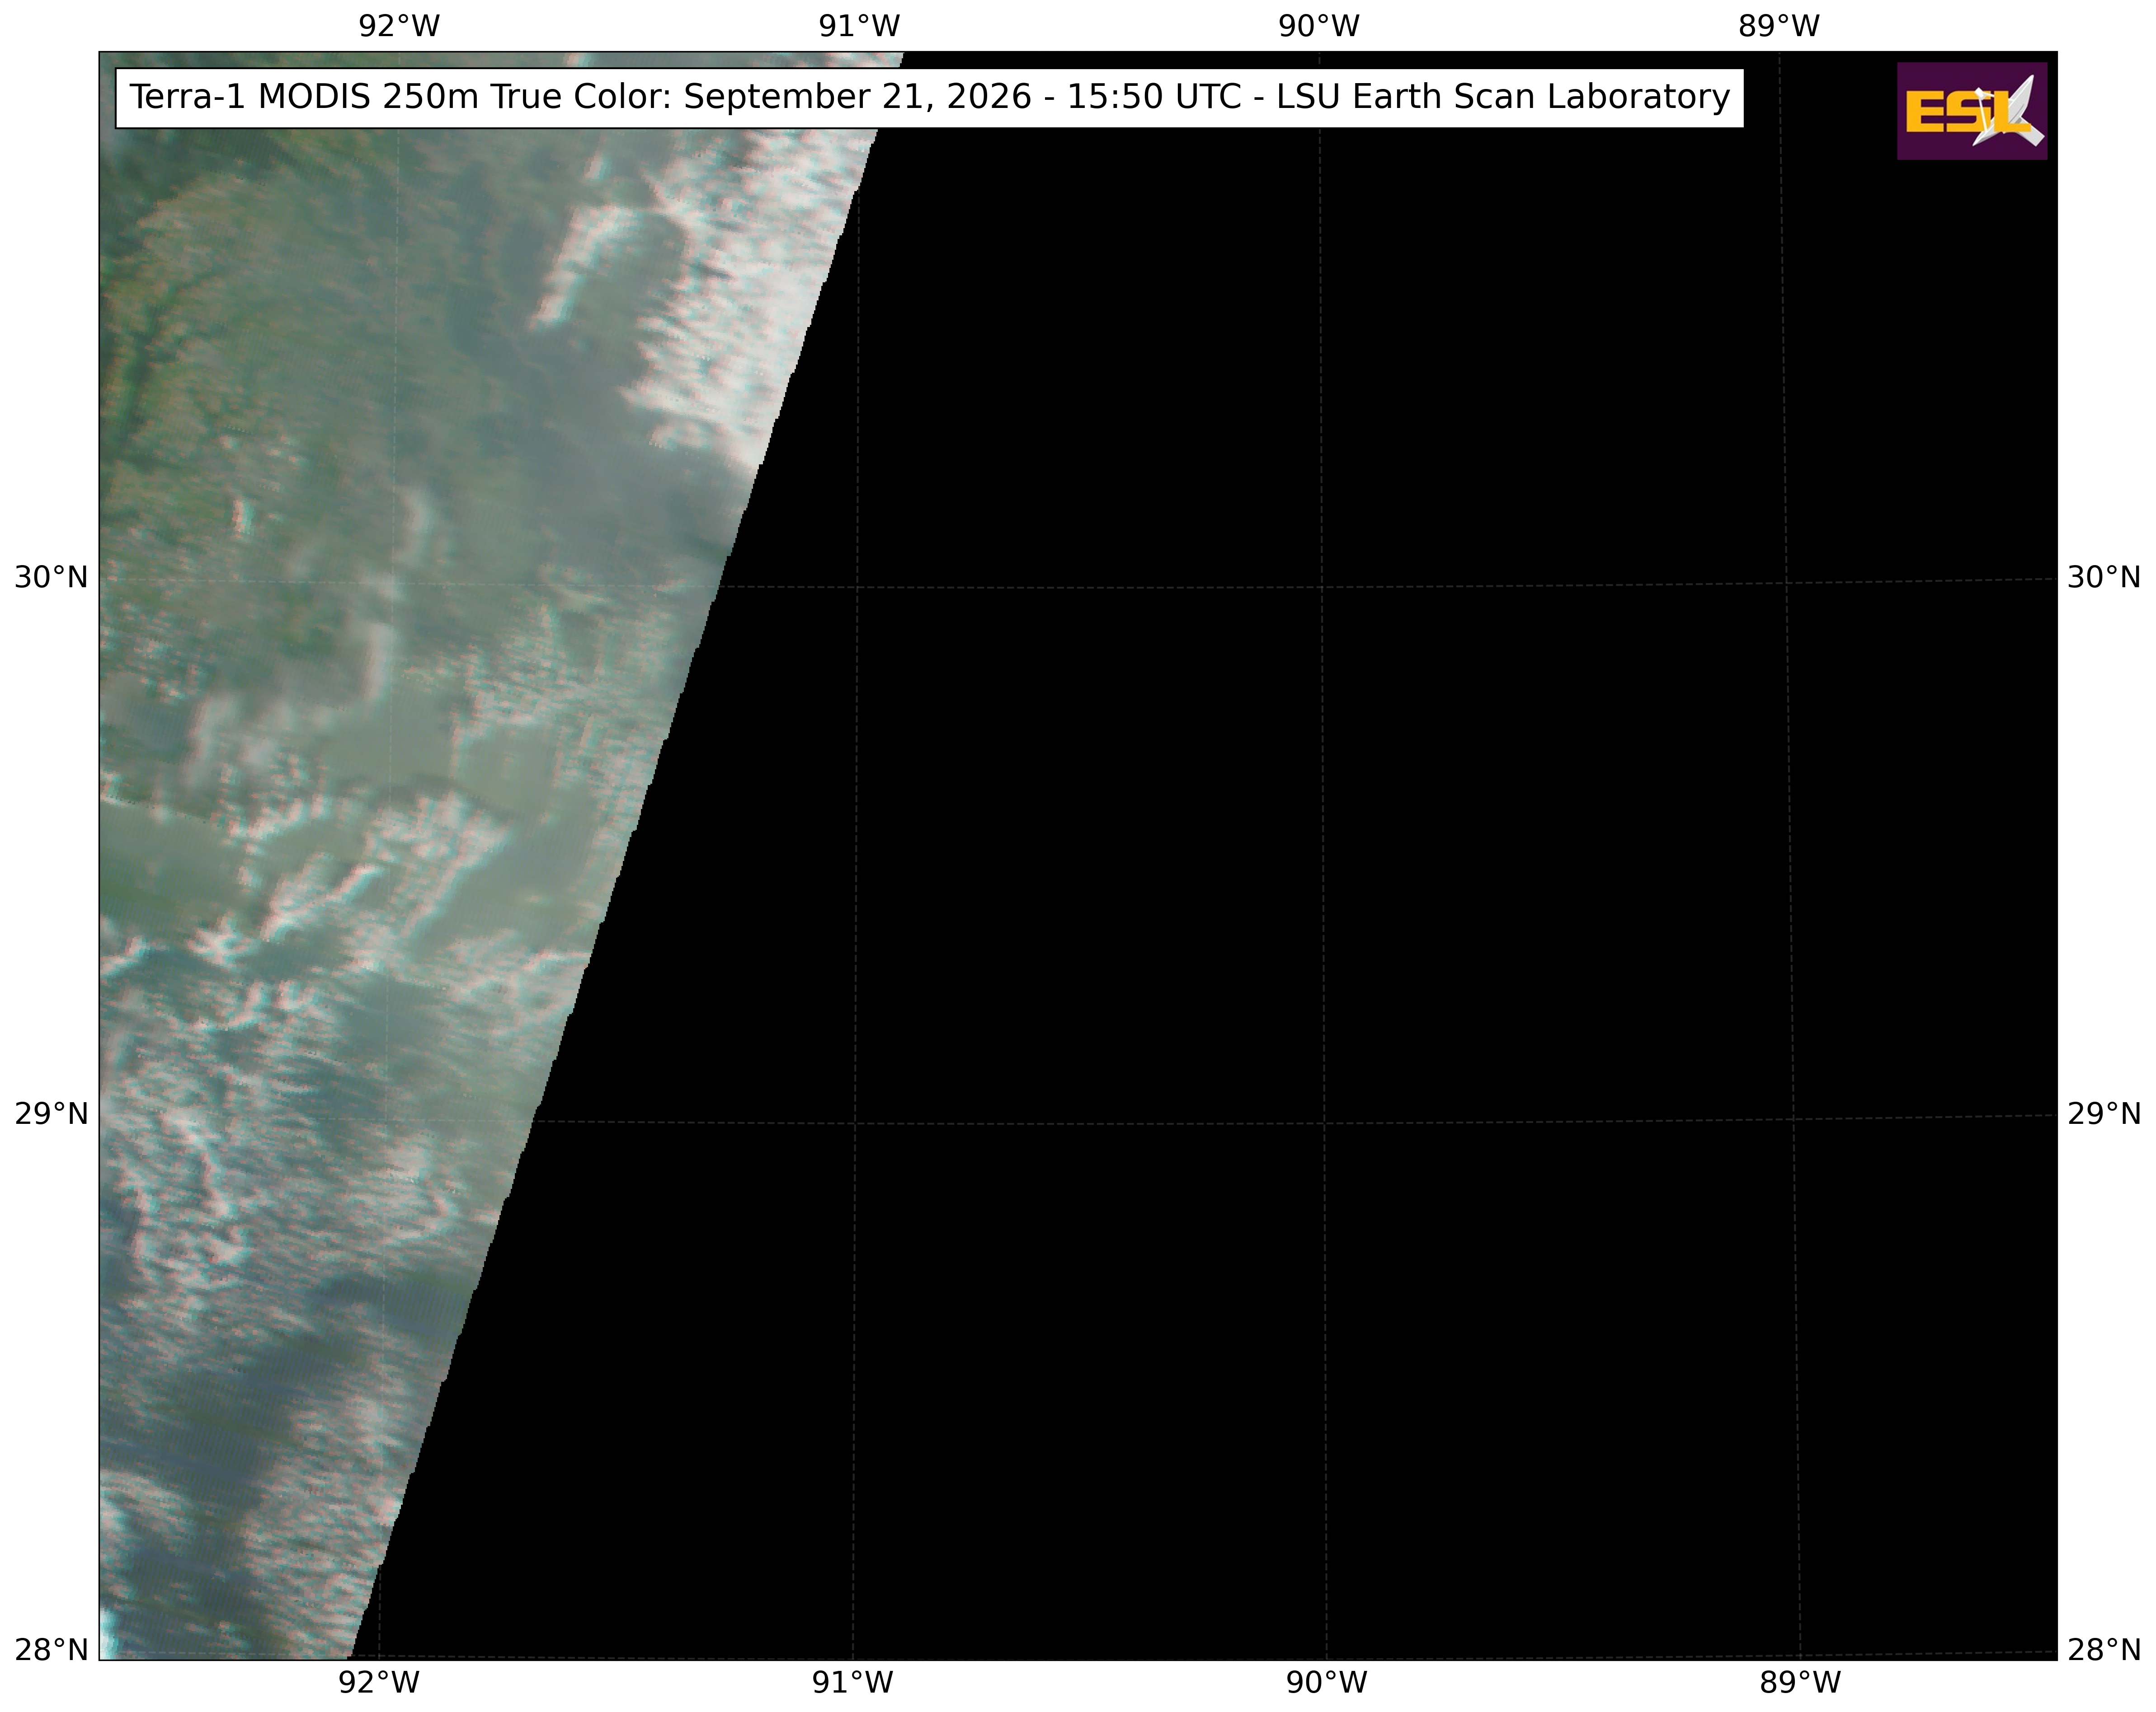Click the left 28°N latitude label
The width and height of the screenshot is (2156, 1712).
pos(51,1650)
